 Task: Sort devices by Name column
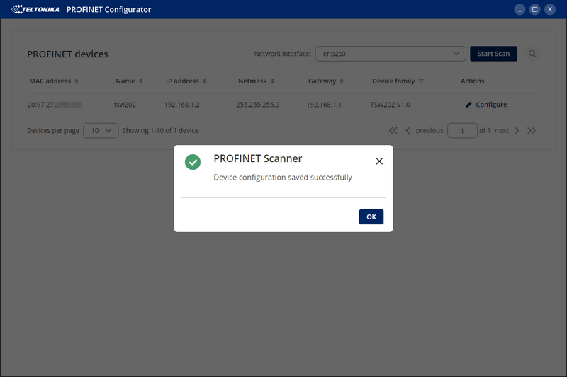pyautogui.click(x=140, y=81)
